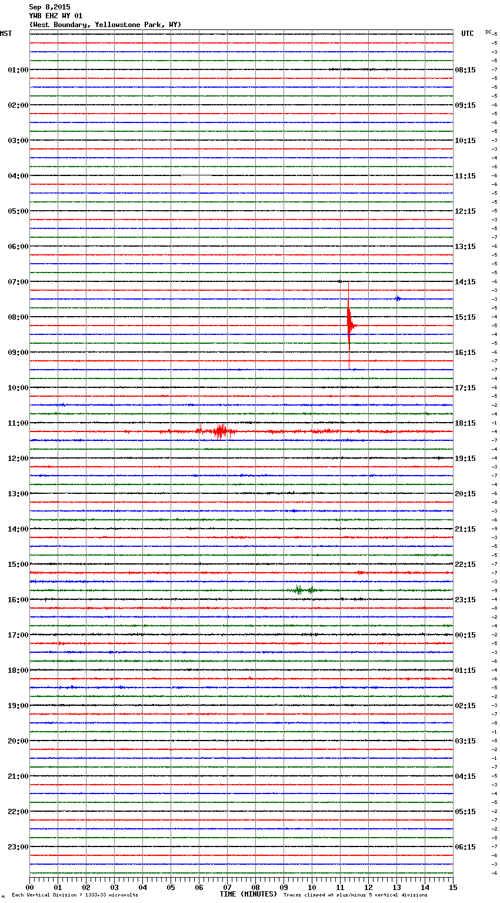Click the 03:15 UTC row label

[x=465, y=741]
